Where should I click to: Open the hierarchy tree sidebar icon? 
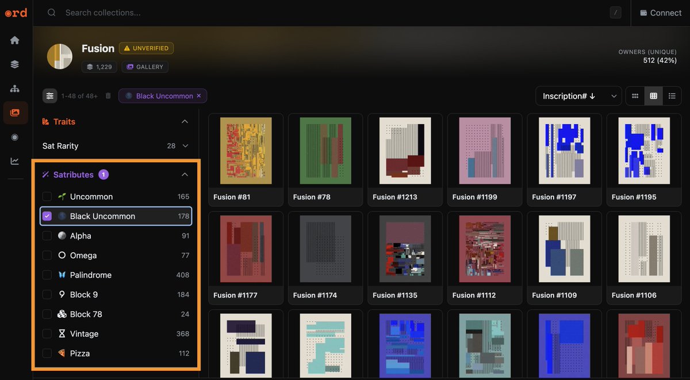click(15, 89)
